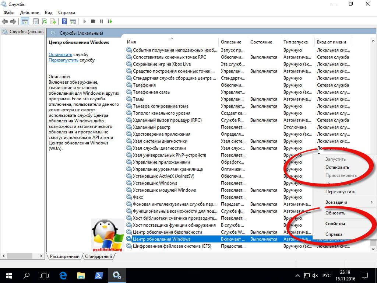Switch to the Стандартный tab

coord(98,256)
